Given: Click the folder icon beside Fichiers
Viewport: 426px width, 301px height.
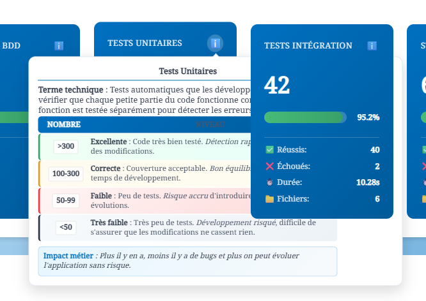Looking at the screenshot, I should pos(269,199).
